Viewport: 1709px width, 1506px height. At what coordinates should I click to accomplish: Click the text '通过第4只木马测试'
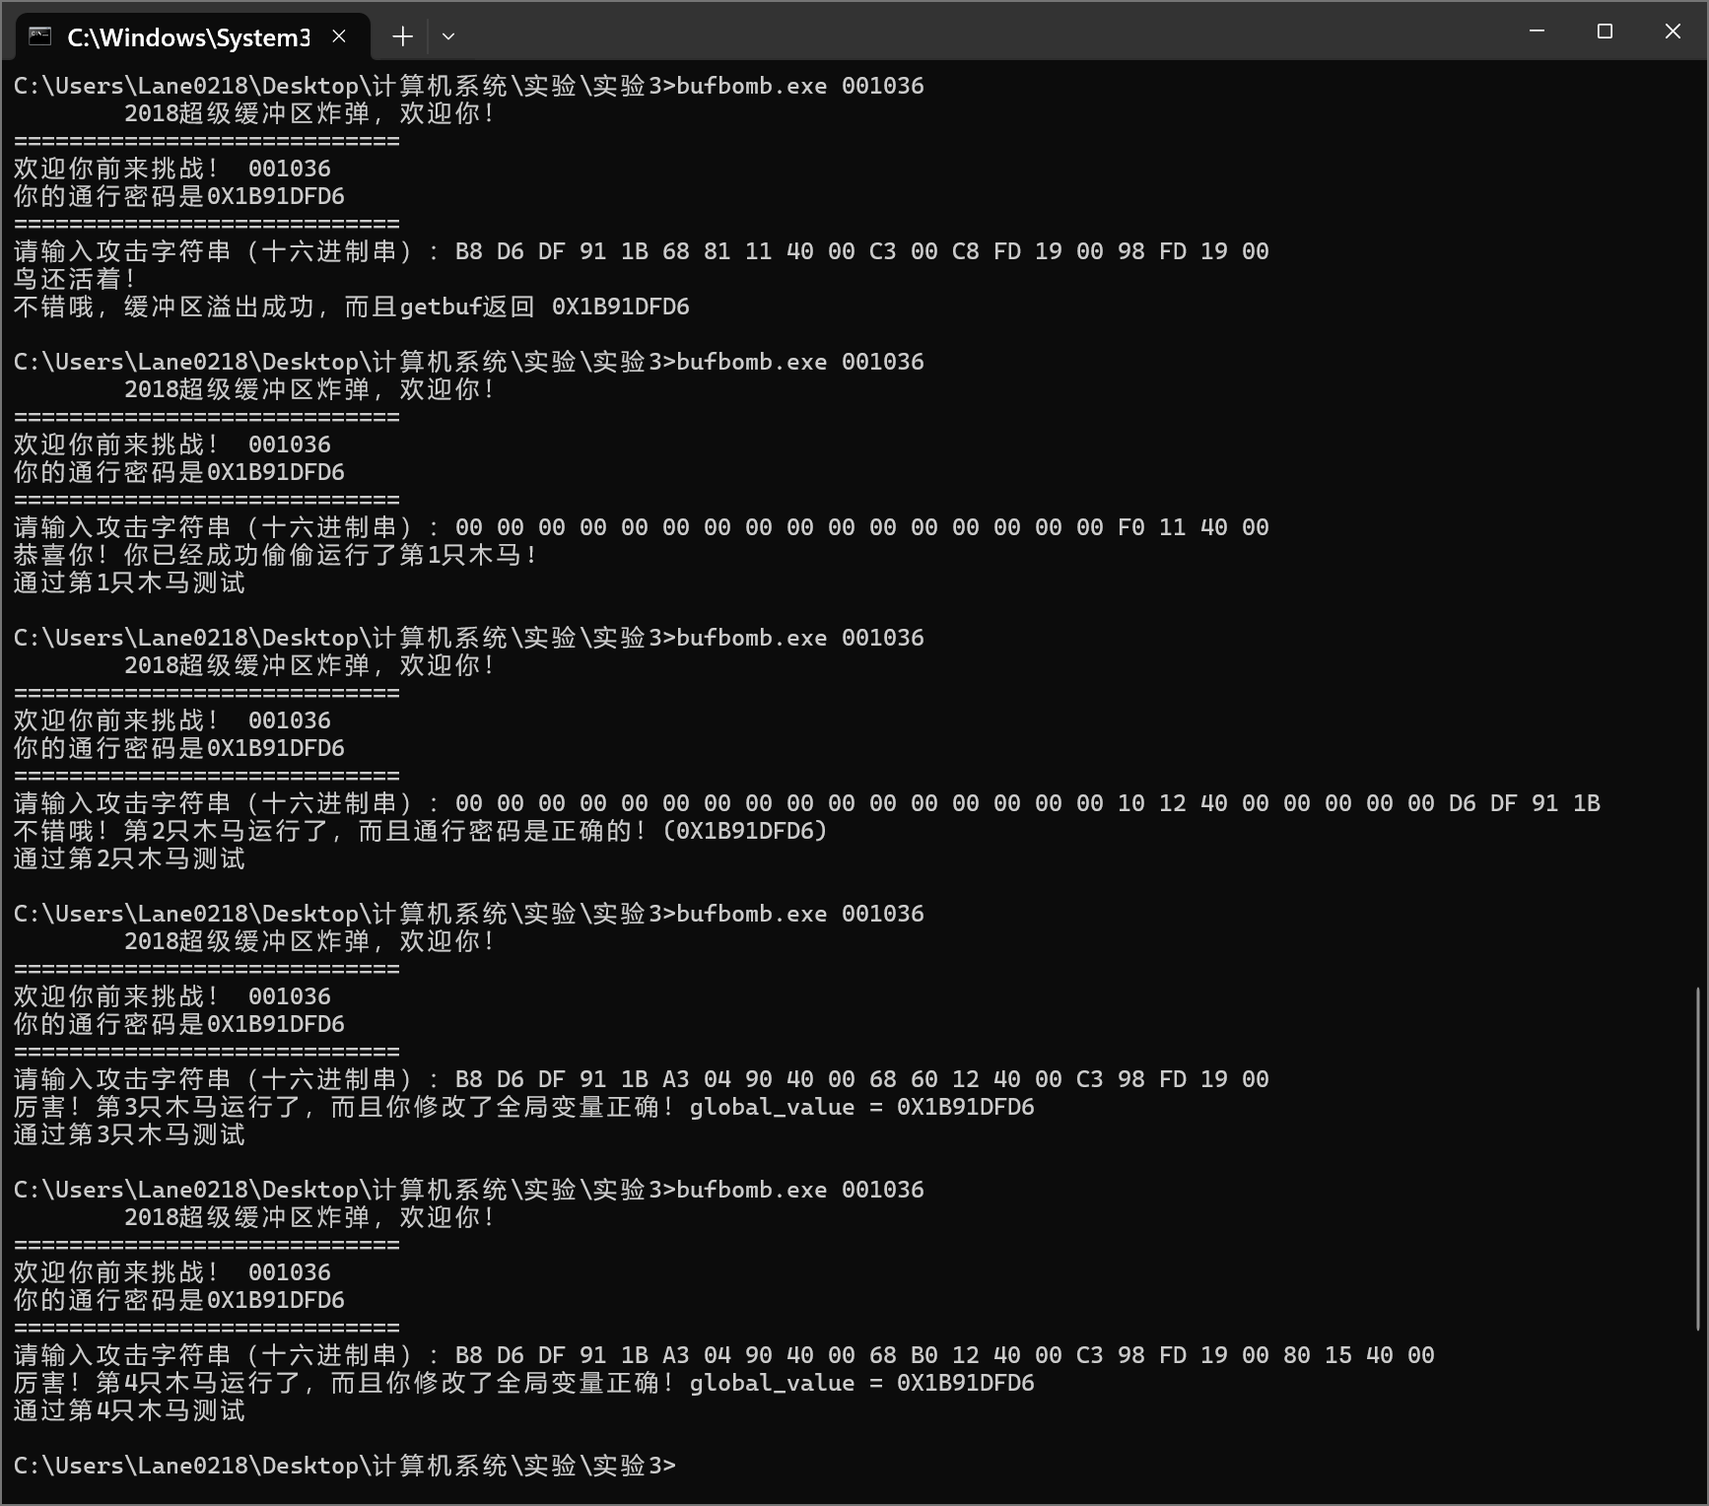click(130, 1410)
